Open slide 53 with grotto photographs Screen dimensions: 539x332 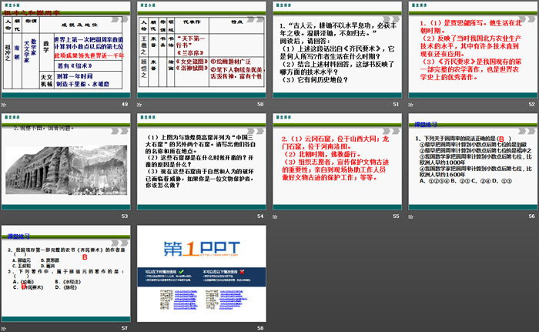tap(66, 160)
